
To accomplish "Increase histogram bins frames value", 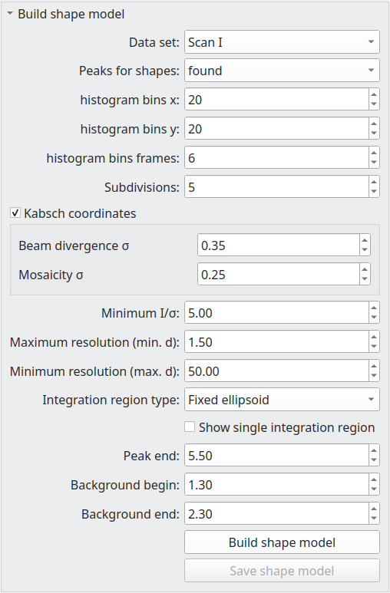I will [374, 153].
